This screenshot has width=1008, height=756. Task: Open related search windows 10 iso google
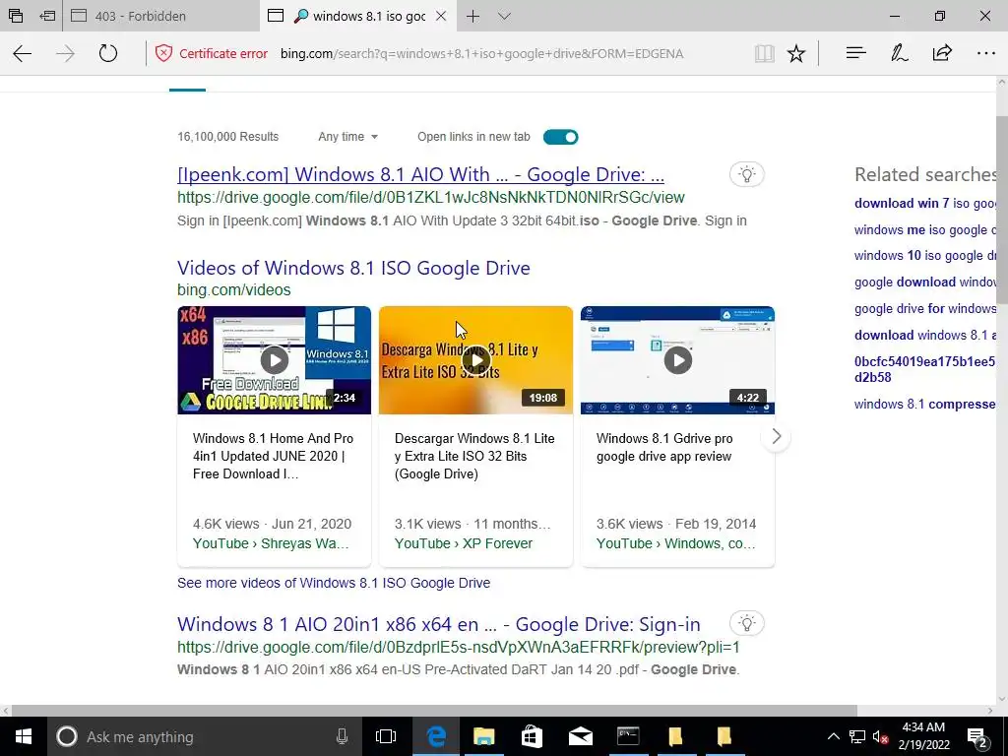(925, 255)
